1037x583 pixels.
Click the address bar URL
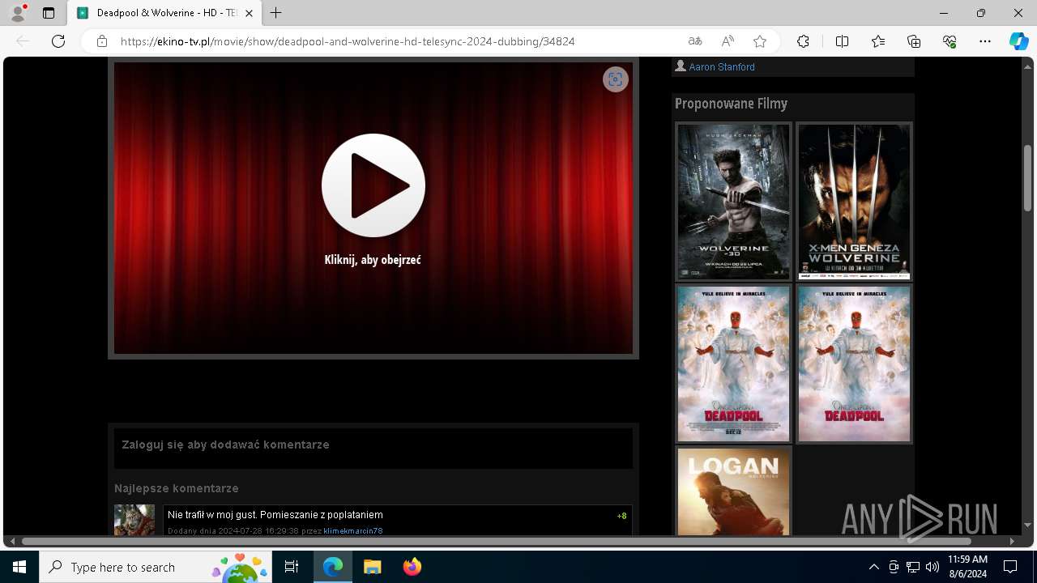(x=348, y=41)
